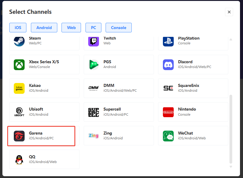Click the Twitch logo icon

[94, 41]
